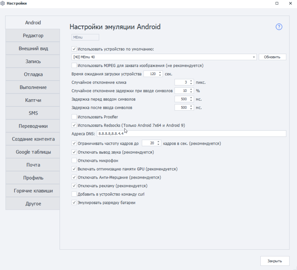Open the help question mark icon
This screenshot has height=270, width=297.
coord(279,27)
